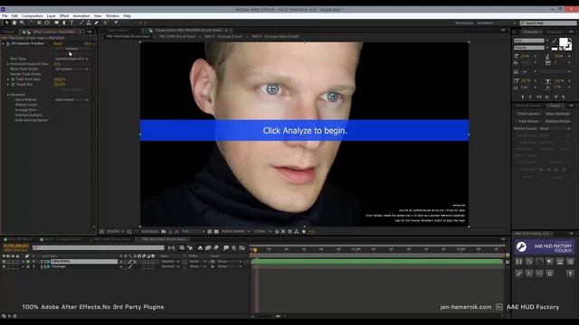Click Track Motion button

coord(528,121)
